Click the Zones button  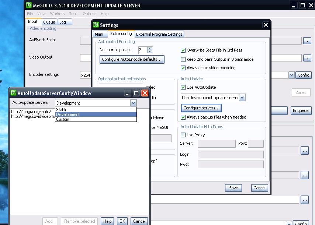click(301, 92)
